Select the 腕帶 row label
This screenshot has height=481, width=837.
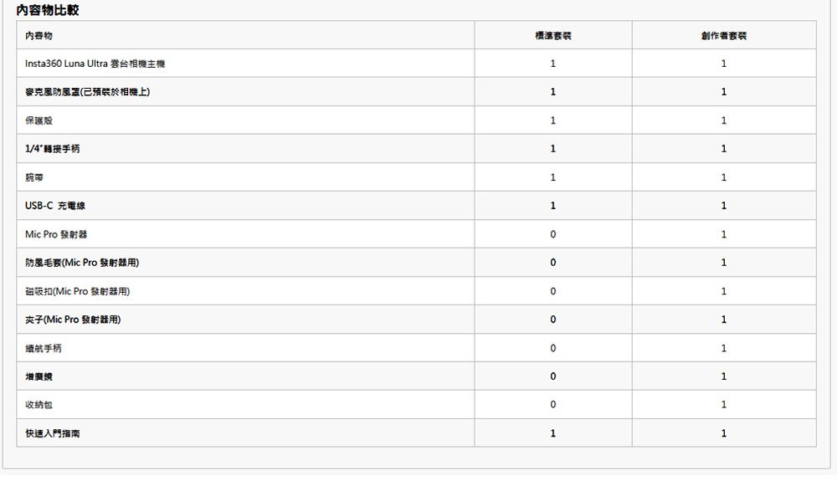(34, 177)
